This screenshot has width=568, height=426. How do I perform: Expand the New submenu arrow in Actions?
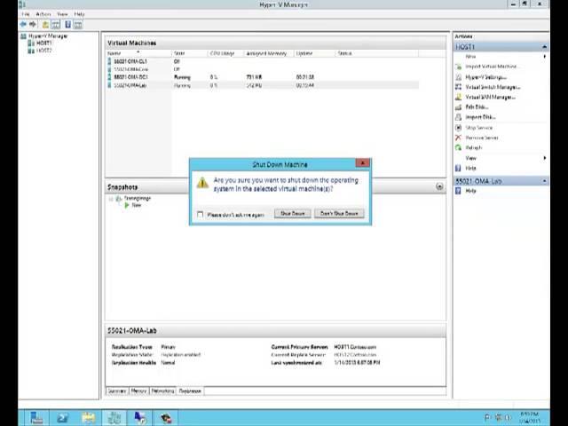click(545, 57)
